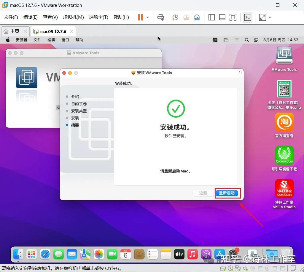Viewport: 304px width, 272px height.
Task: Open the 帮助(H) menu in VMware Workstation
Action: 121,17
